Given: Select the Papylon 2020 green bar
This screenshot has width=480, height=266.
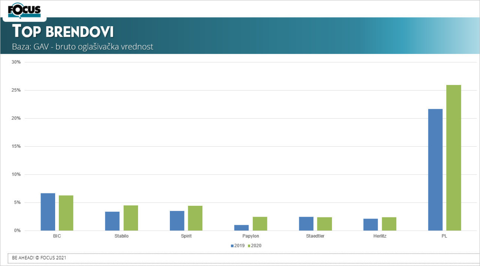Looking at the screenshot, I should click(x=260, y=224).
